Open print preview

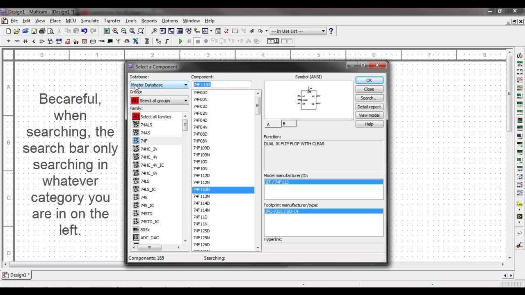[x=50, y=31]
